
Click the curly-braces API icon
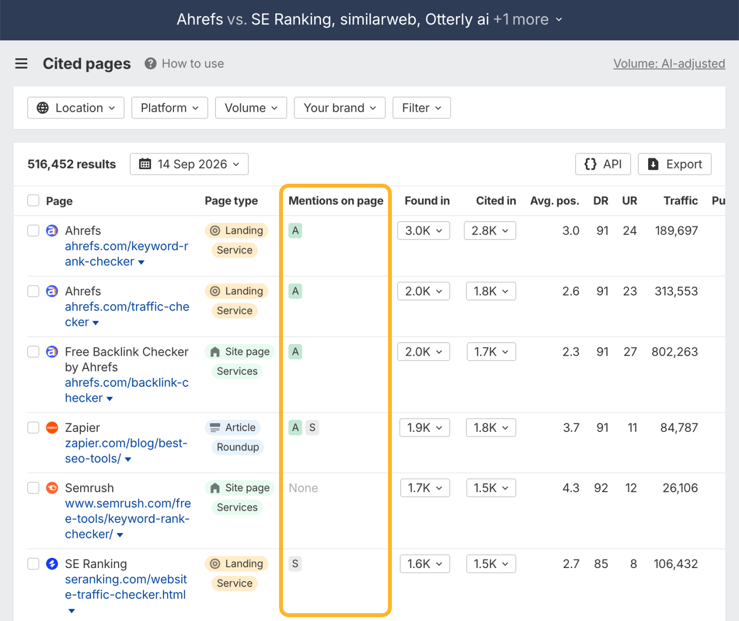click(x=590, y=164)
